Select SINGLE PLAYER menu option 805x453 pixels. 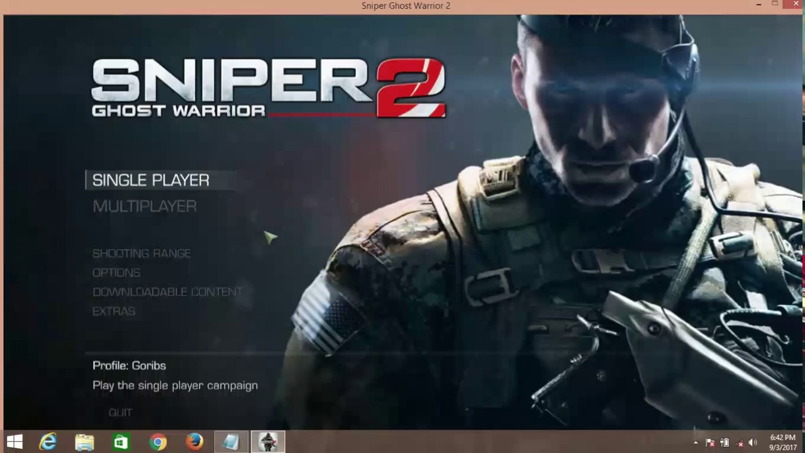click(151, 181)
